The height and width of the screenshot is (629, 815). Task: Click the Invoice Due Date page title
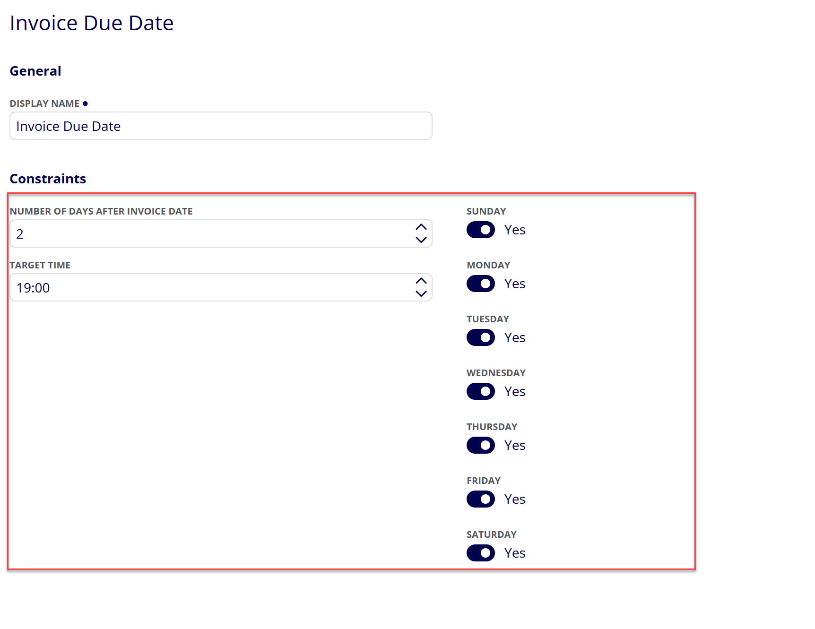pyautogui.click(x=92, y=23)
